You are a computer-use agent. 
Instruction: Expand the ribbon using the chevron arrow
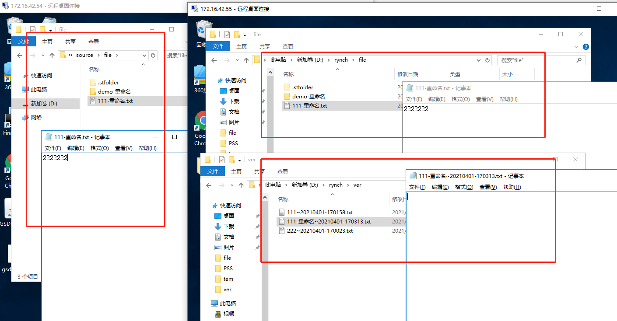[576, 46]
